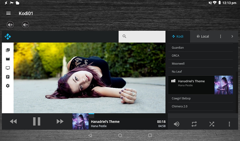Select Hanadriel's Theme playlist row
The width and height of the screenshot is (240, 141).
coord(200,85)
